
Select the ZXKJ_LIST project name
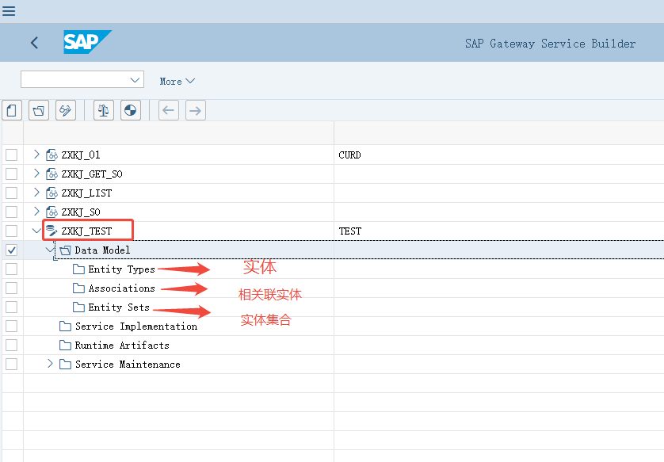point(87,193)
